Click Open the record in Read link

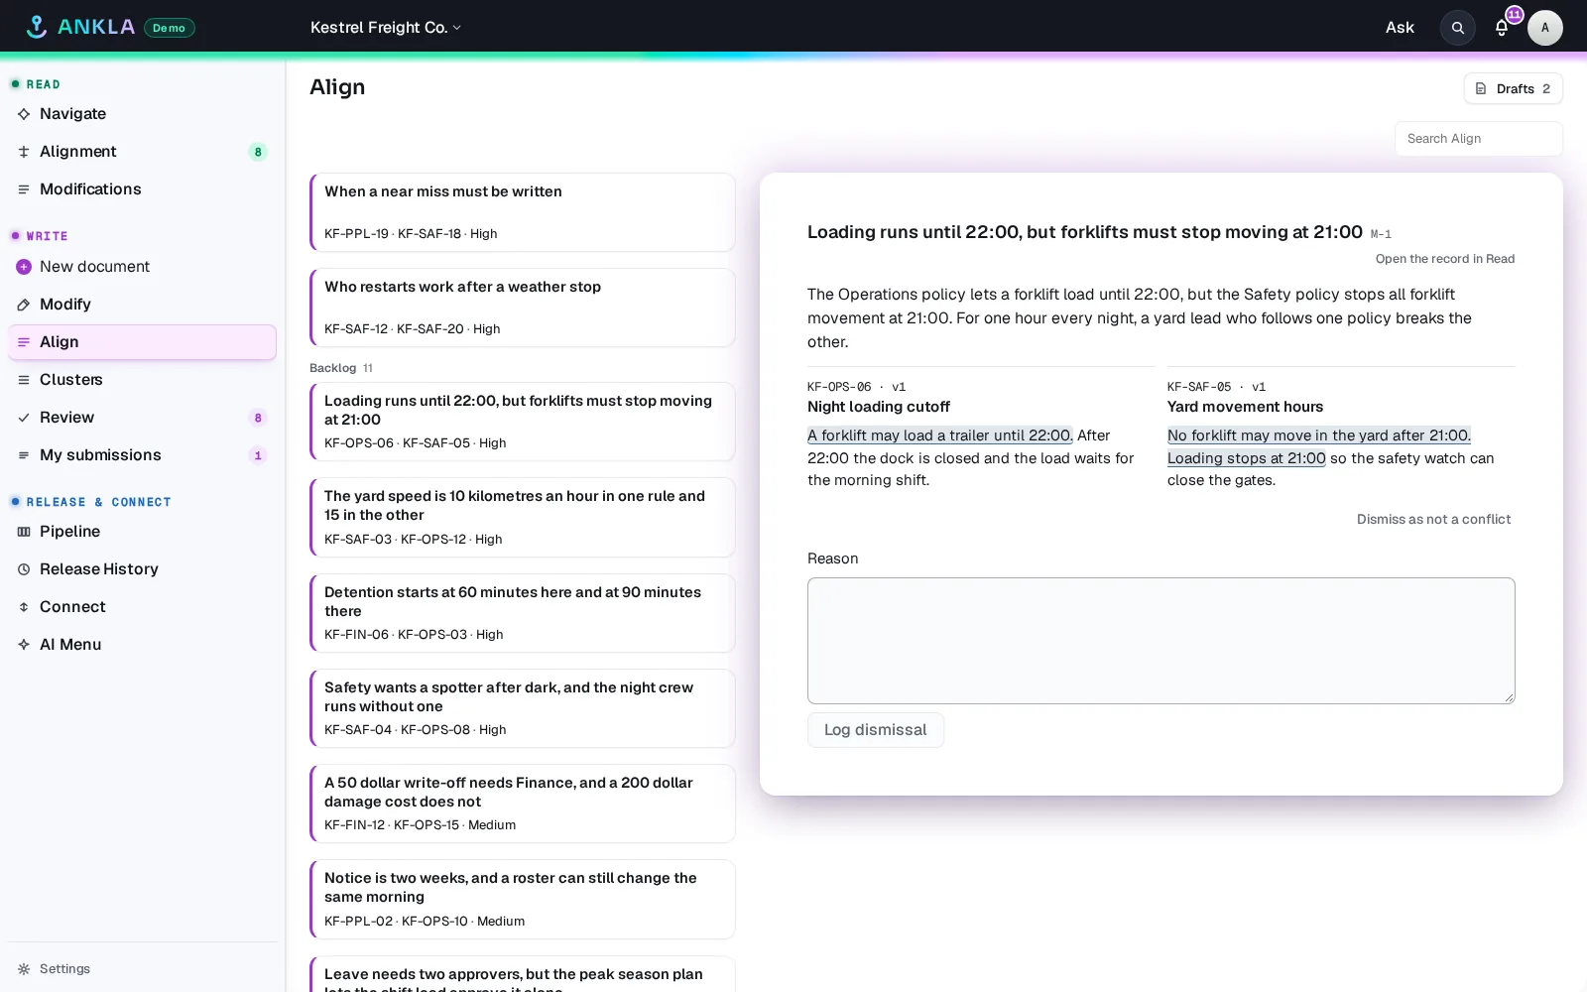(1444, 259)
